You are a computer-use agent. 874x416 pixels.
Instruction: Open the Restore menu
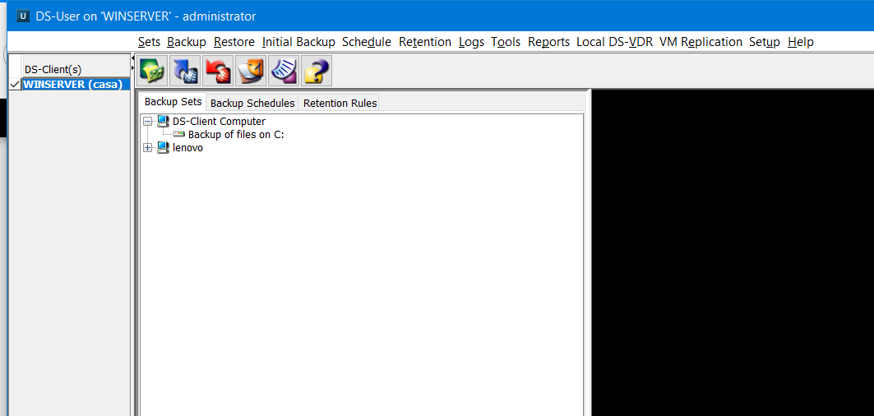[234, 42]
